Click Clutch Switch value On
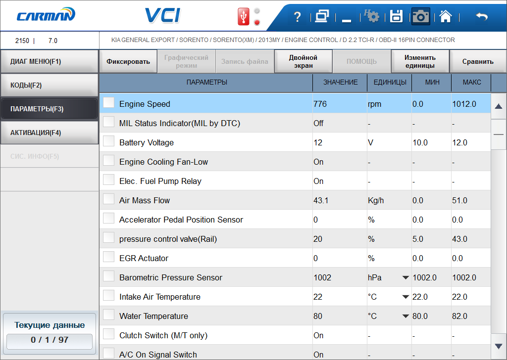Screen dimensions: 507x360 (318, 335)
